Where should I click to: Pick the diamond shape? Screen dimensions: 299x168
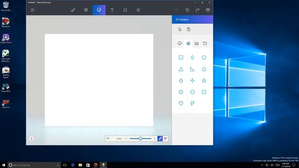tap(192, 57)
